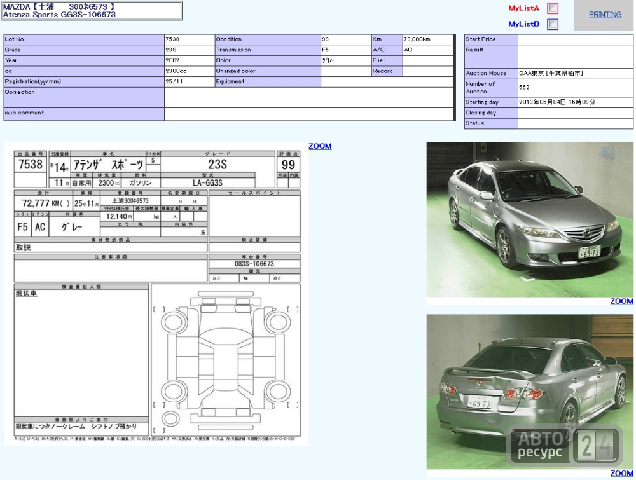
Task: Open the rear view car photo
Action: [x=530, y=392]
